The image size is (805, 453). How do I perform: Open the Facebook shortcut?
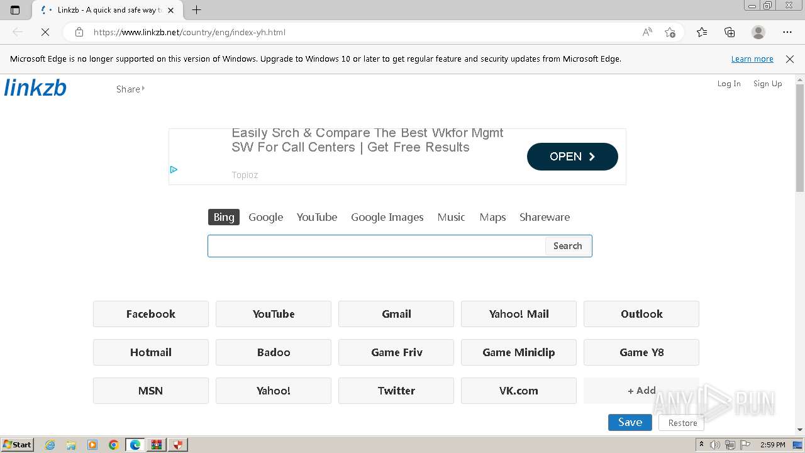151,314
